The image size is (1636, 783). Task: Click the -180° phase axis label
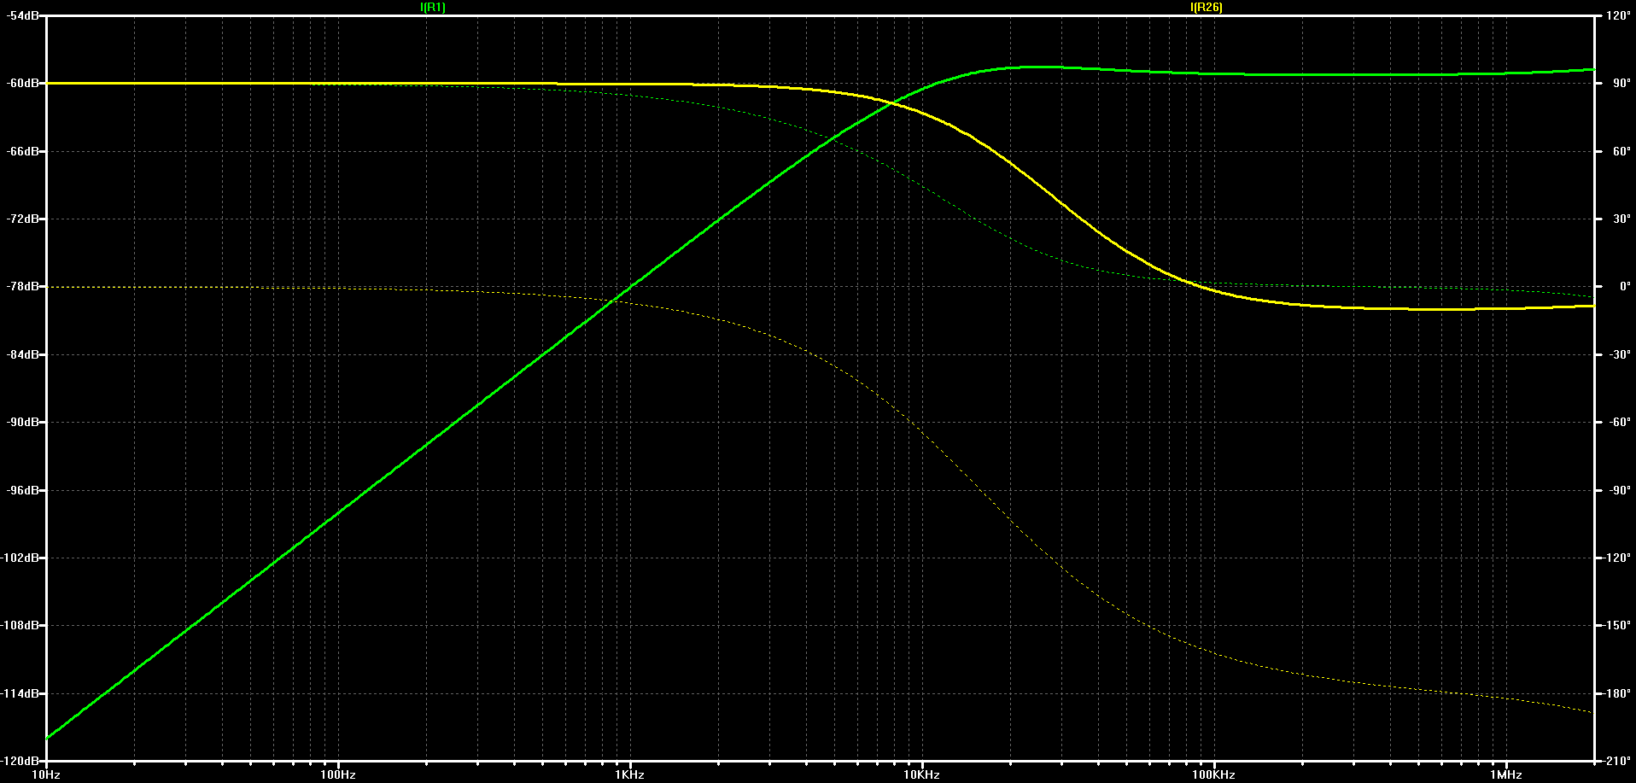pyautogui.click(x=1617, y=693)
